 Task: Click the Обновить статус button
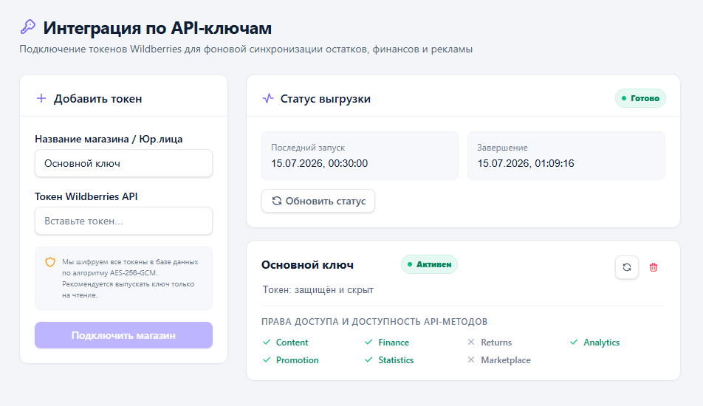pos(318,202)
